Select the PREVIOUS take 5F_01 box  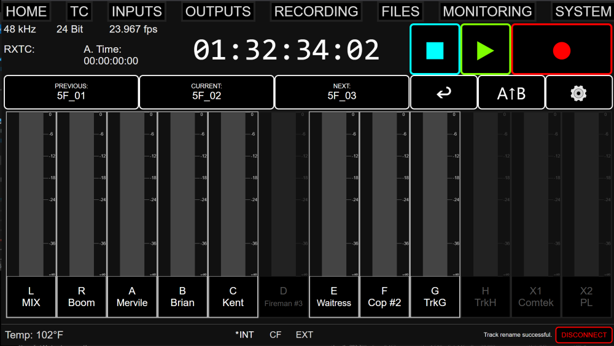[x=71, y=92]
